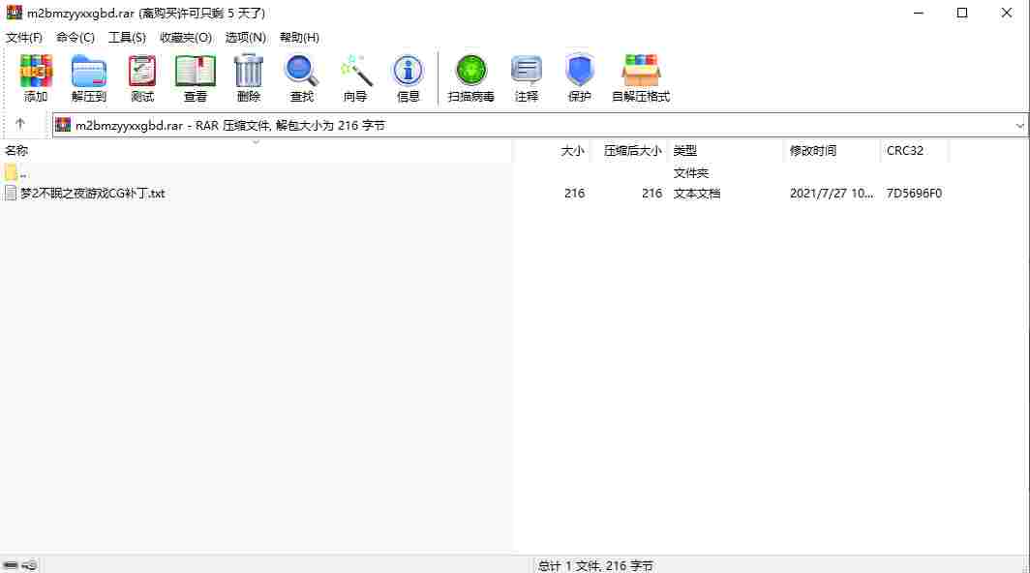Maximize the WinRAR window
The image size is (1030, 573).
tap(962, 13)
